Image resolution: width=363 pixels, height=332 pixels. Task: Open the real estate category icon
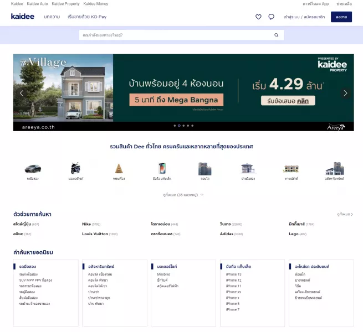coord(334,169)
